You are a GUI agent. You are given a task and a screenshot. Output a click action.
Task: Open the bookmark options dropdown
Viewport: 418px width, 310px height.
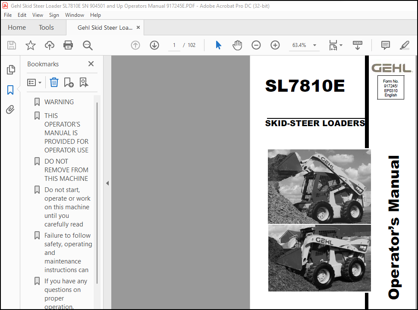click(34, 83)
